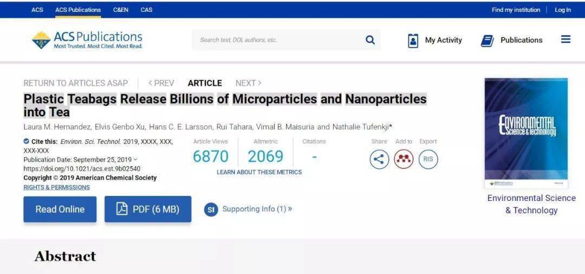Image resolution: width=585 pixels, height=274 pixels.
Task: Click the Share icon
Action: click(379, 159)
